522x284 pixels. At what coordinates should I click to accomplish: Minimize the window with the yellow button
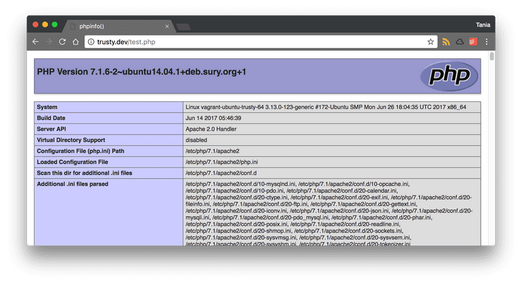click(45, 25)
